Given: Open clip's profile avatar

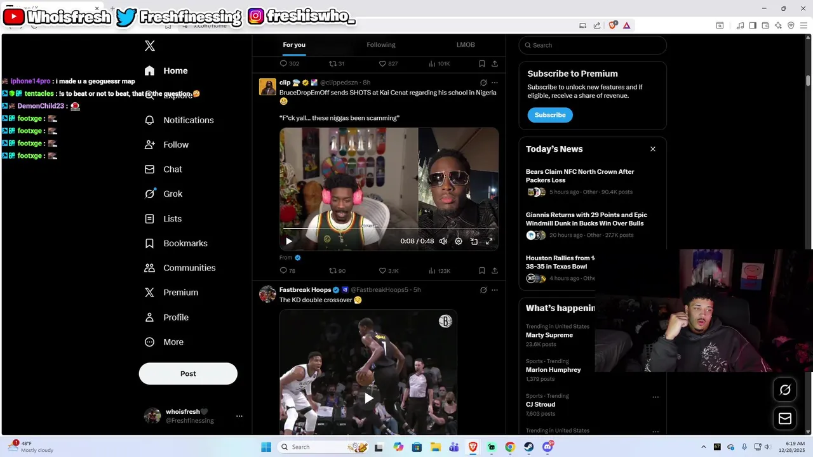Looking at the screenshot, I should [267, 87].
